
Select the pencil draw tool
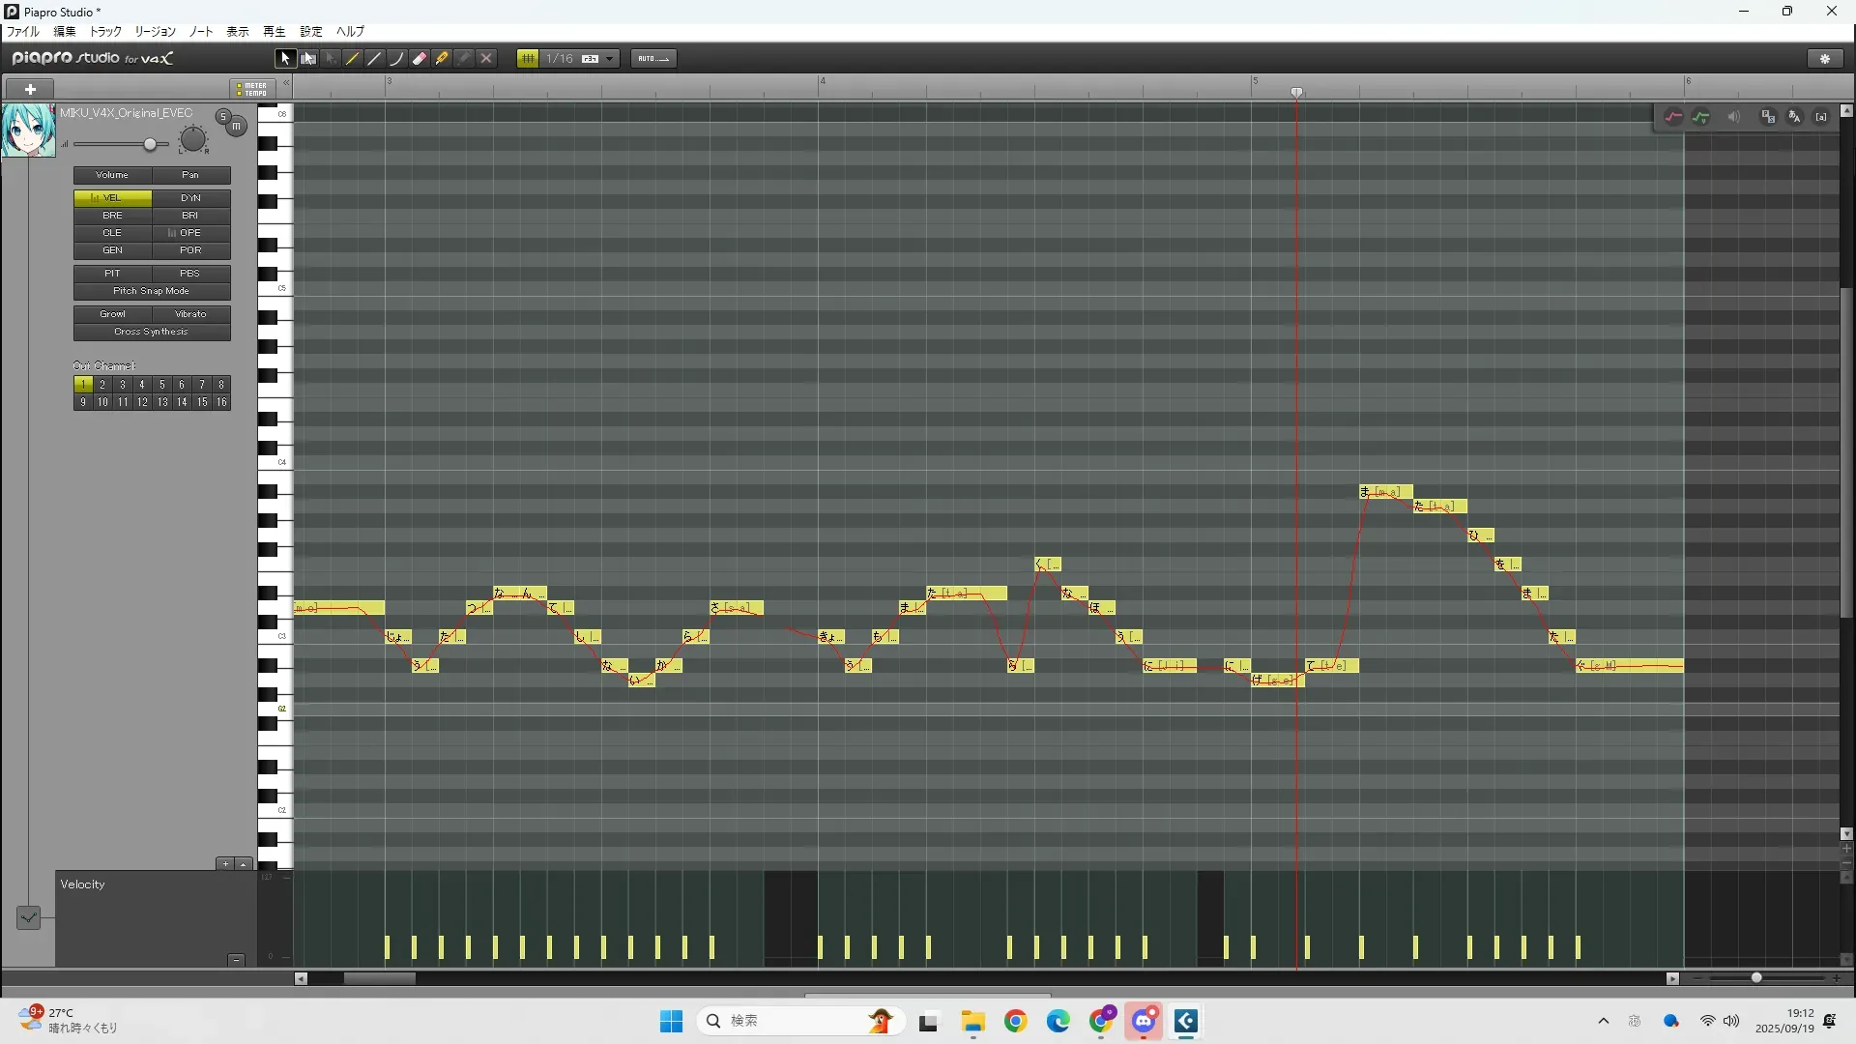tap(353, 59)
